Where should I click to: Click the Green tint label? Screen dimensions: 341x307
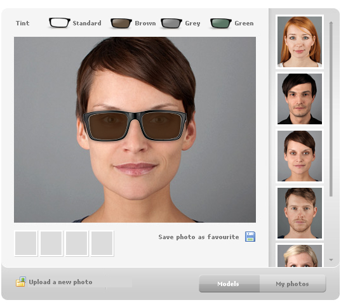(x=244, y=23)
